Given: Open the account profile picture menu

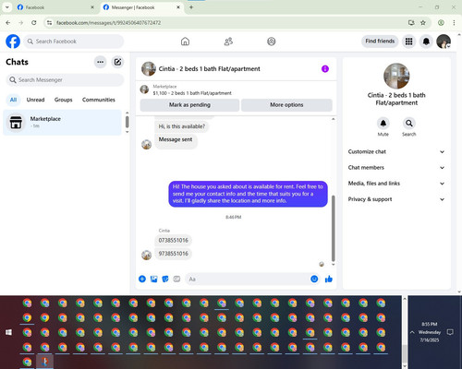Looking at the screenshot, I should click(x=444, y=42).
